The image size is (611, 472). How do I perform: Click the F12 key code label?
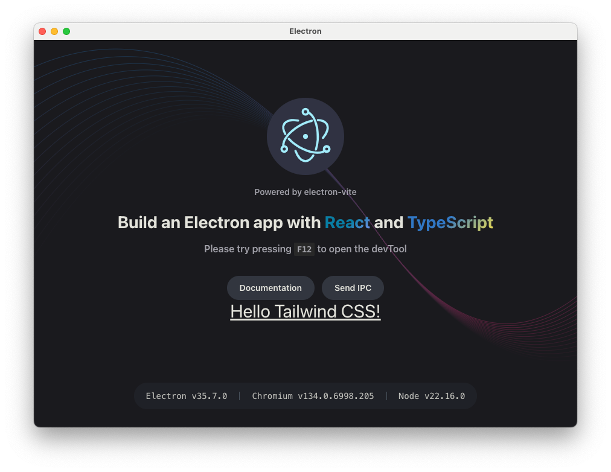click(304, 249)
